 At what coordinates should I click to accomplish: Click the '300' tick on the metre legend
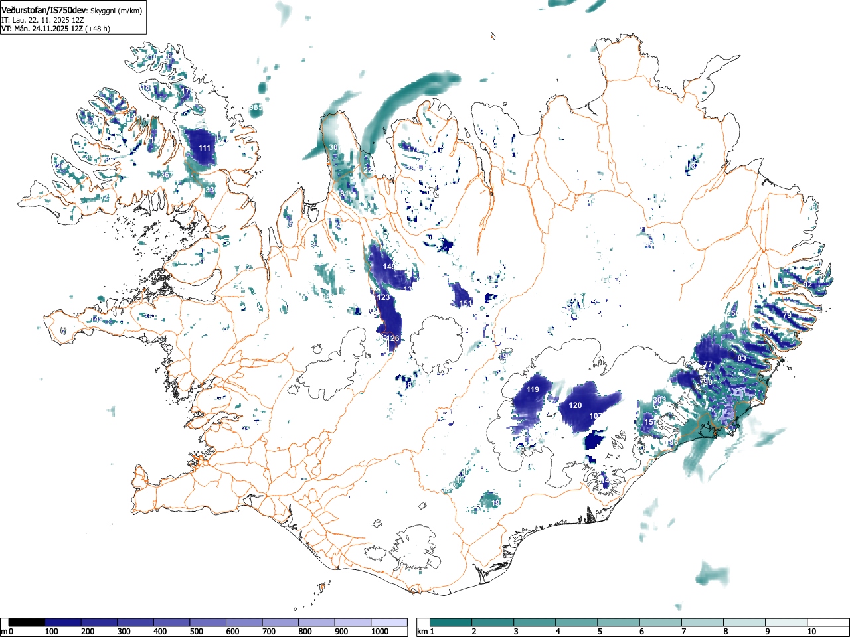(124, 632)
